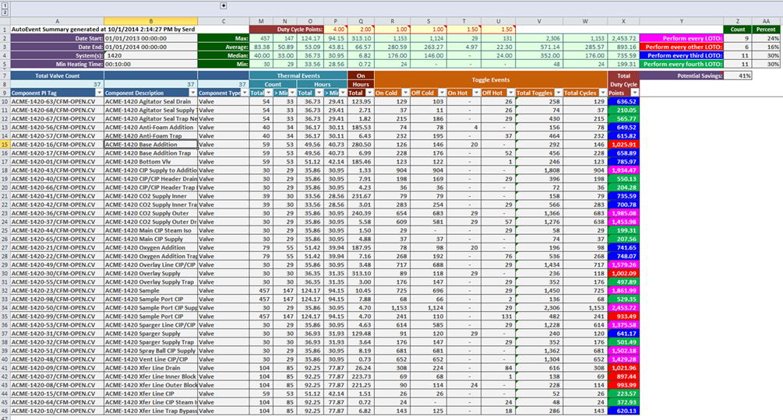The width and height of the screenshot is (783, 420).
Task: Select column AA header
Action: click(766, 22)
